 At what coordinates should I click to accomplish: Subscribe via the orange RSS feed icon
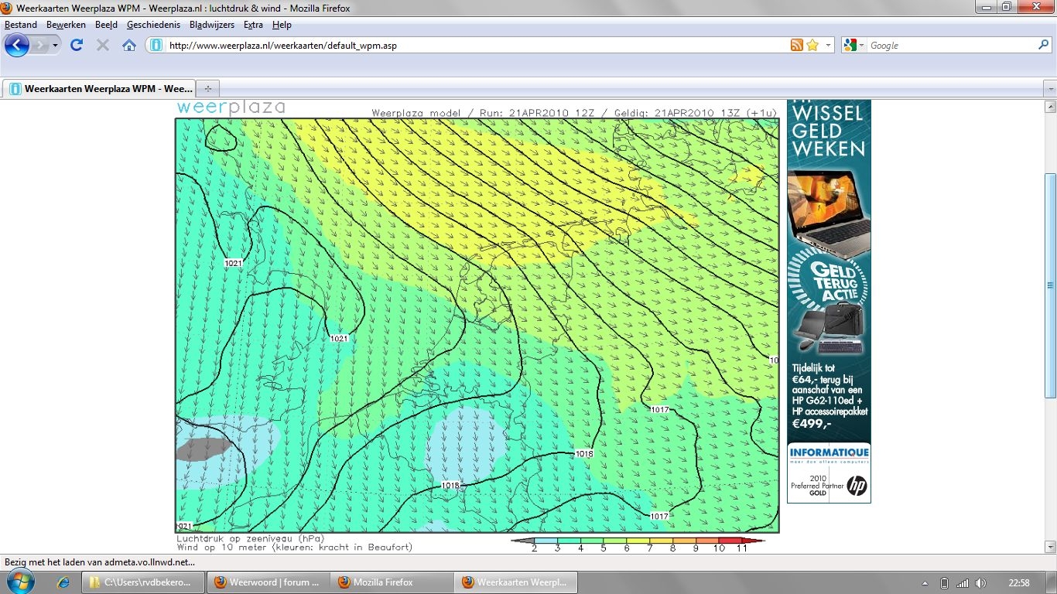(796, 46)
